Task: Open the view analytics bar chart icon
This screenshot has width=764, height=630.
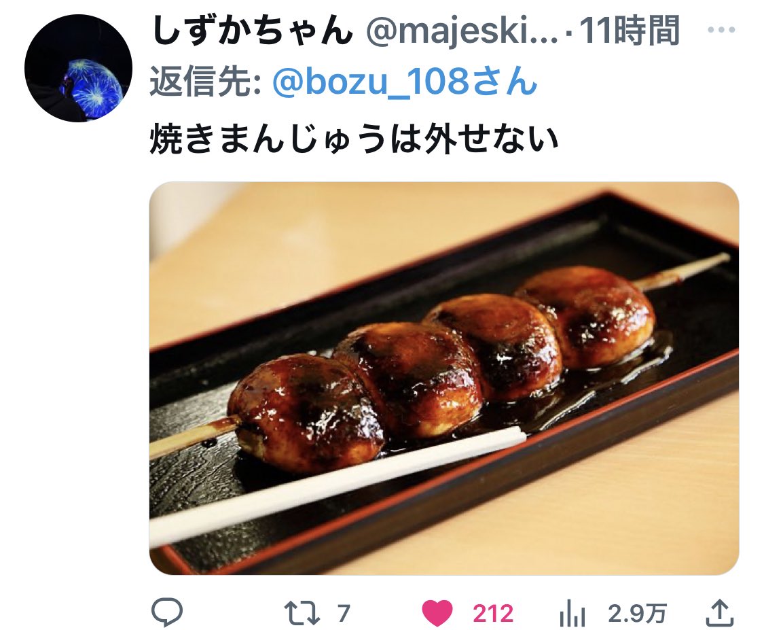Action: [572, 614]
